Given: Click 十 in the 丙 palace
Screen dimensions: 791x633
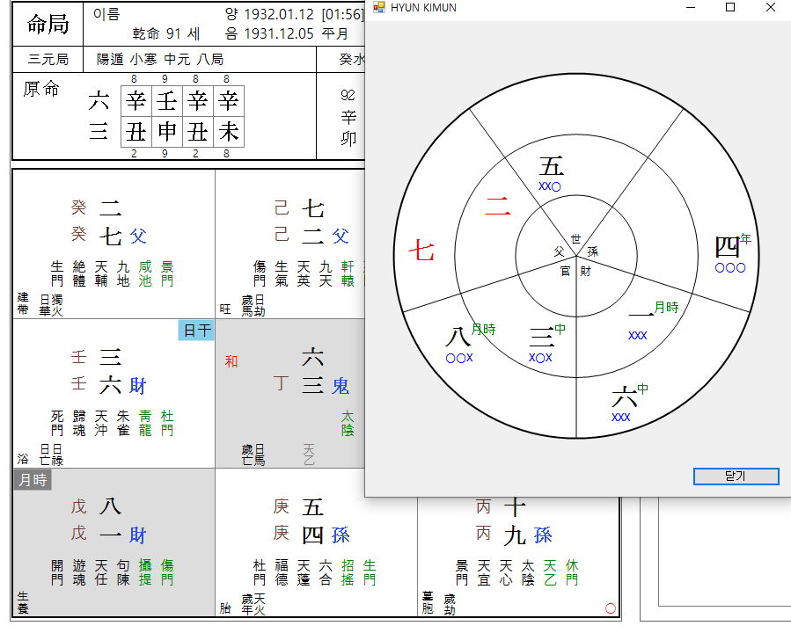Looking at the screenshot, I should click(x=515, y=506).
